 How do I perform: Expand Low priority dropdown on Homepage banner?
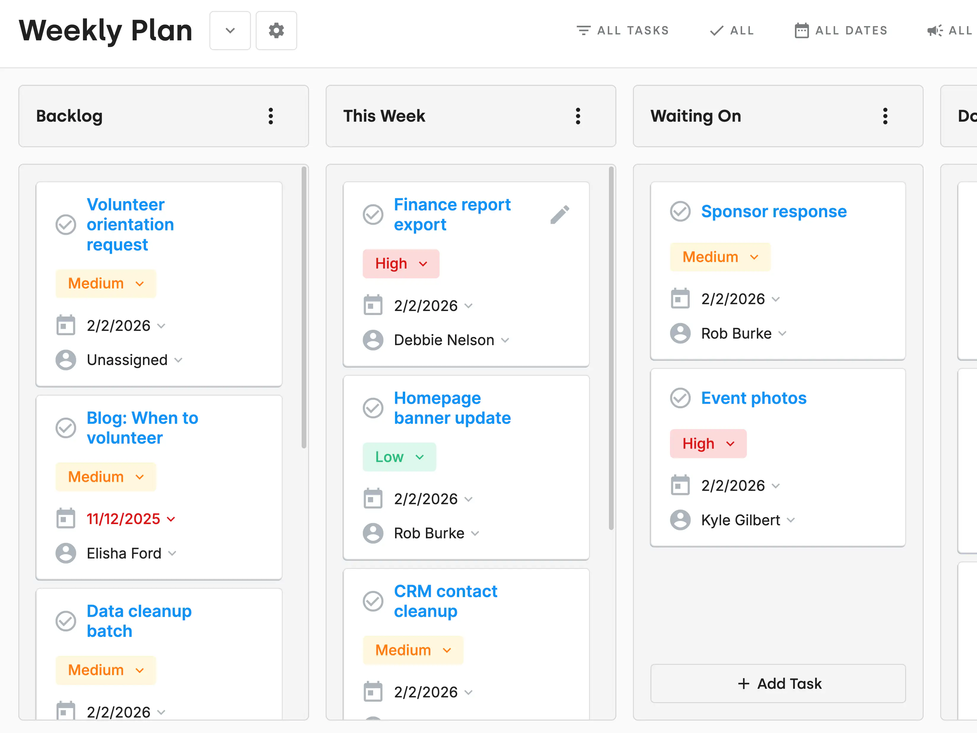pos(399,457)
